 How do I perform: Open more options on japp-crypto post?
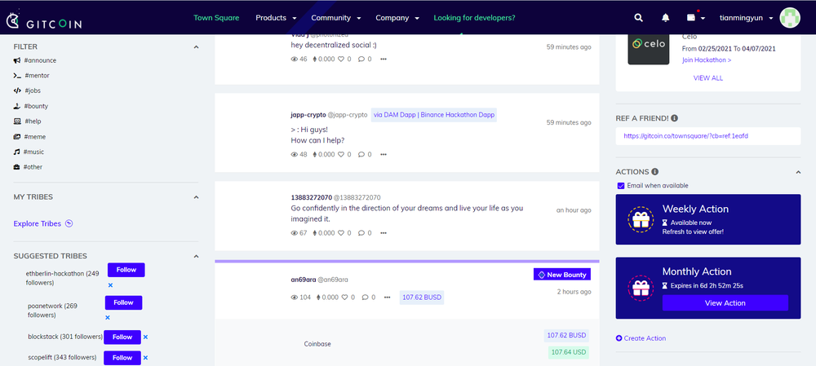pyautogui.click(x=384, y=154)
